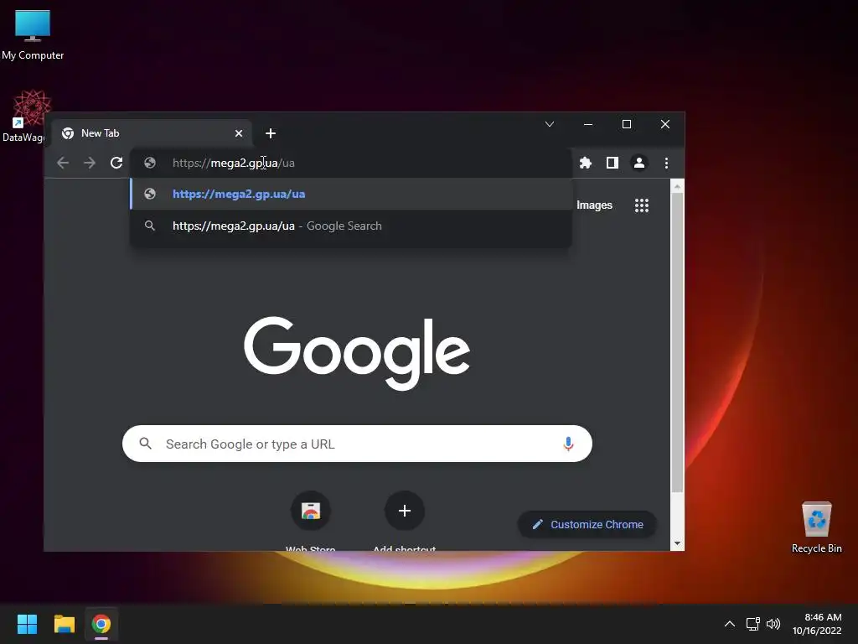Maximize the Chrome window
The width and height of the screenshot is (858, 644).
[x=627, y=124]
